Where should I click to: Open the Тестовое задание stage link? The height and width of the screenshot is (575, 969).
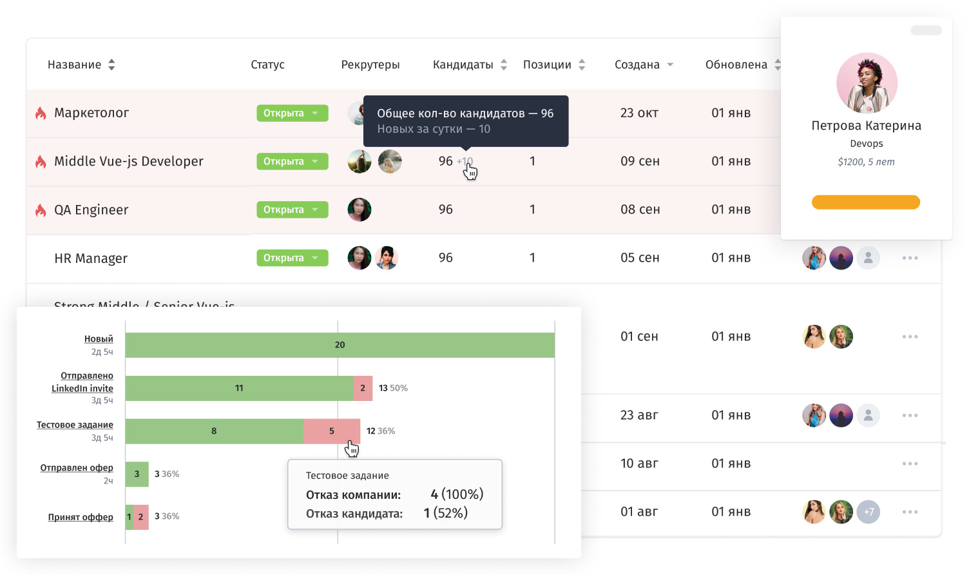75,425
